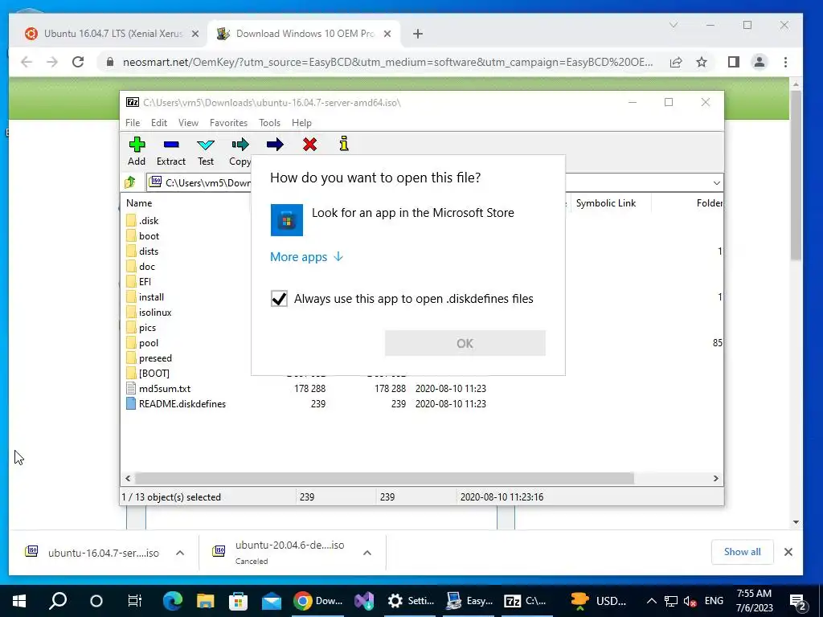The width and height of the screenshot is (823, 617).
Task: Expand More apps list
Action: pyautogui.click(x=306, y=256)
